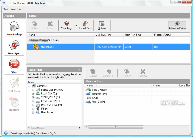Screen dimensions: 193x137
Task: Click Restore To... in Items toolbar
Action: coord(109,73)
